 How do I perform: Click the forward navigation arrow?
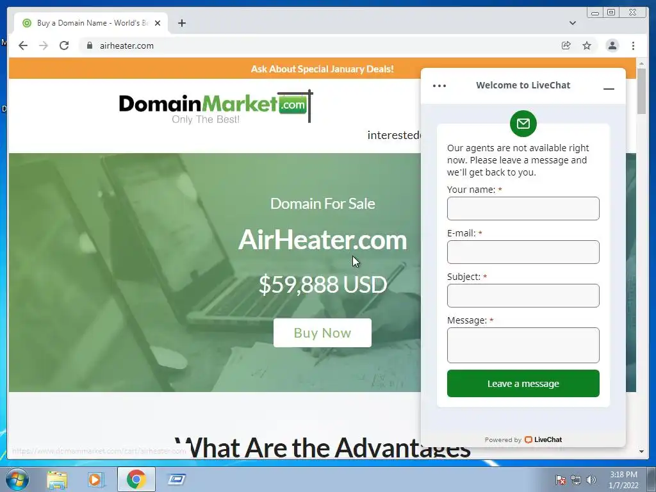[44, 45]
